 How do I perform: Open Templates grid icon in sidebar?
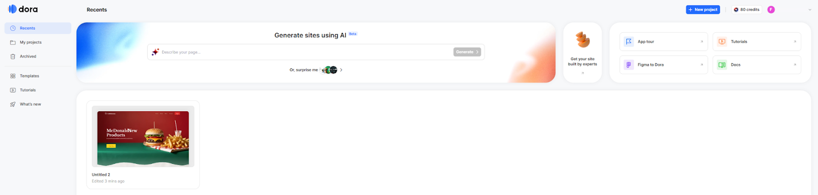tap(13, 76)
